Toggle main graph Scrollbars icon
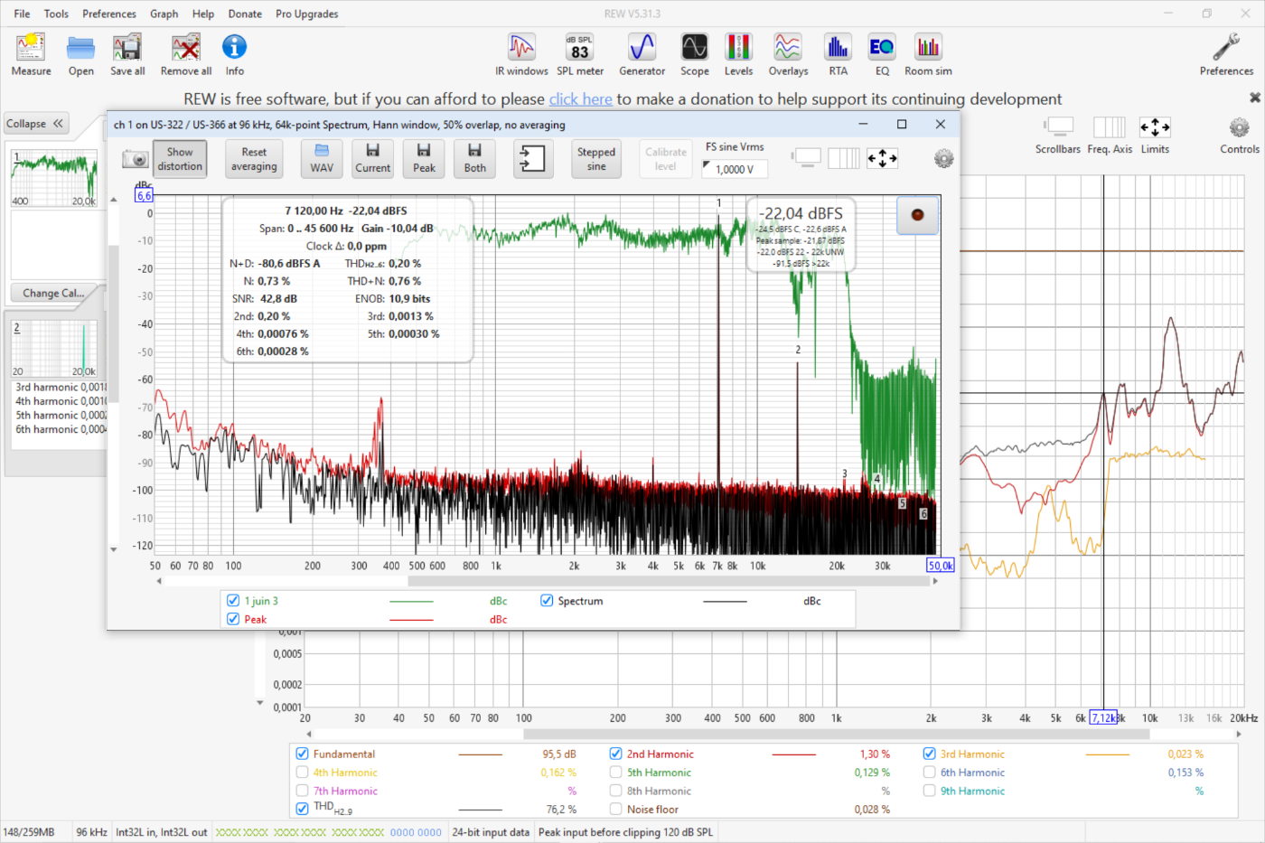The height and width of the screenshot is (843, 1265). coord(1058,127)
